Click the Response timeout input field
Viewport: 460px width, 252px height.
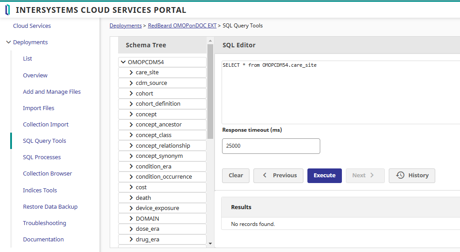point(271,146)
